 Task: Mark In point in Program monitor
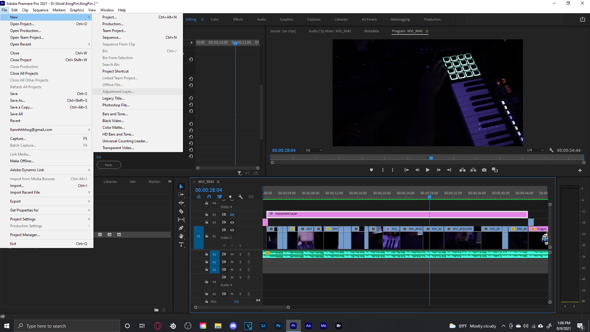pos(383,170)
